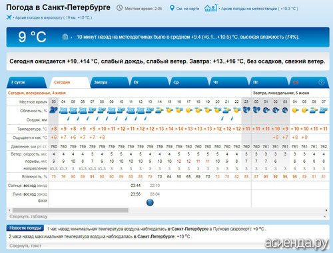This screenshot has width=333, height=253.
Task: Click the horizontal scrollbar thumb under the table
Action: pyautogui.click(x=71, y=210)
